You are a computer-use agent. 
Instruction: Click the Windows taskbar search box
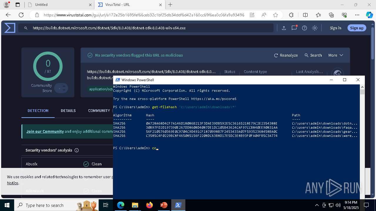[x=56, y=205]
